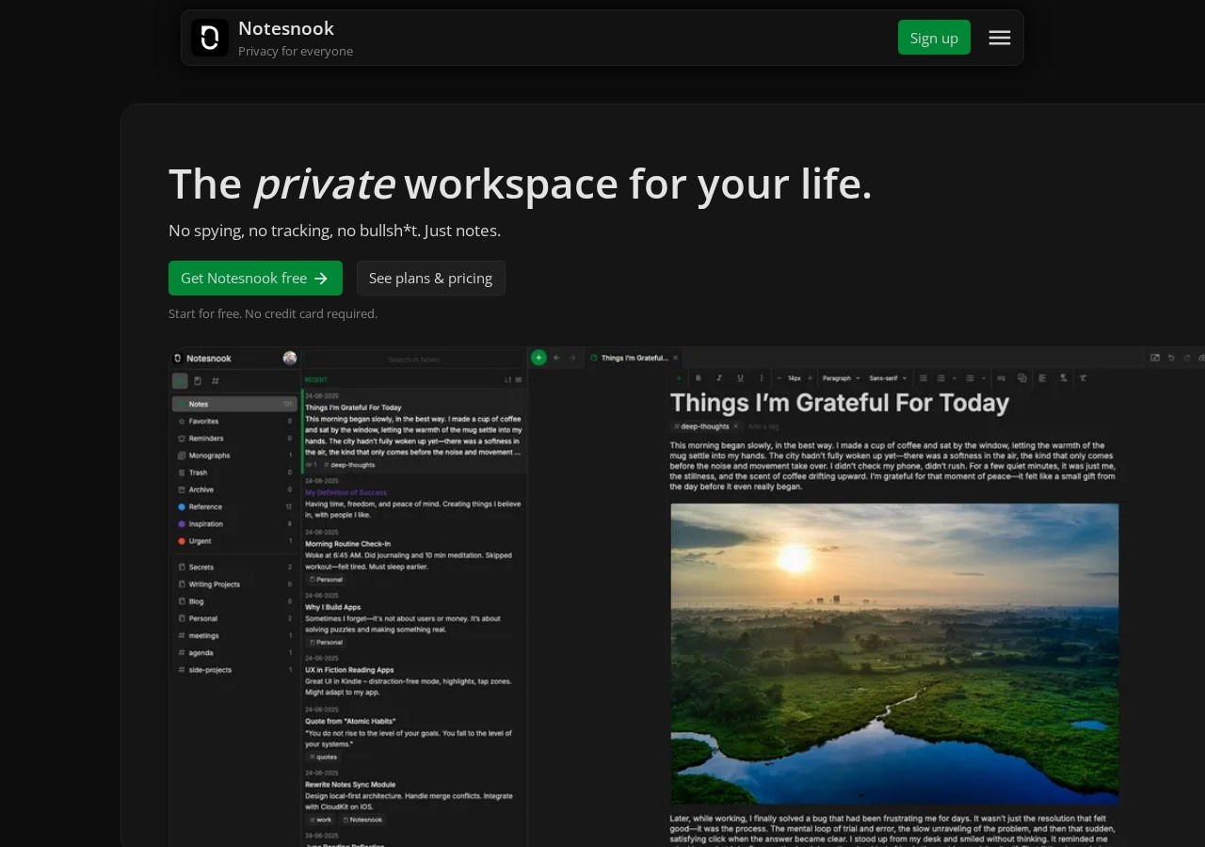Click the work tag chip

click(321, 820)
